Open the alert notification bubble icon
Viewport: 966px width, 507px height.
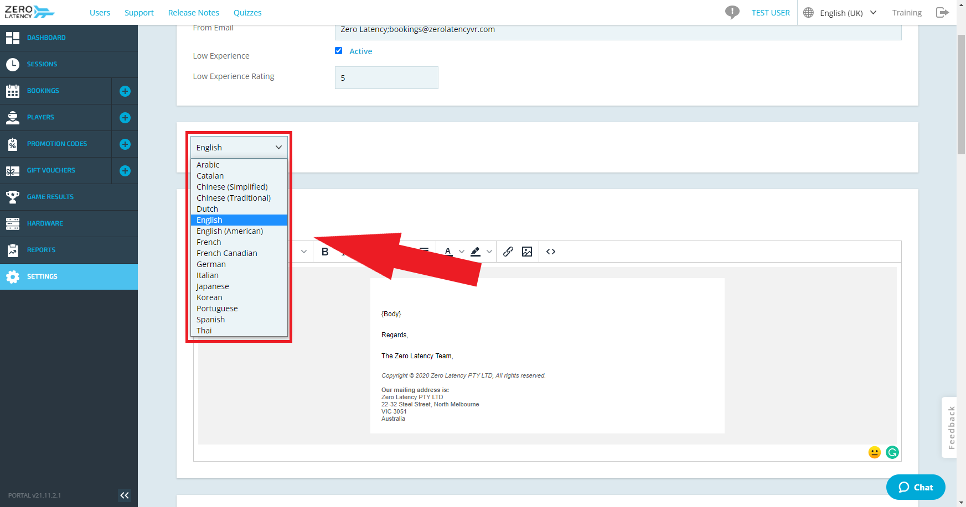coord(732,12)
